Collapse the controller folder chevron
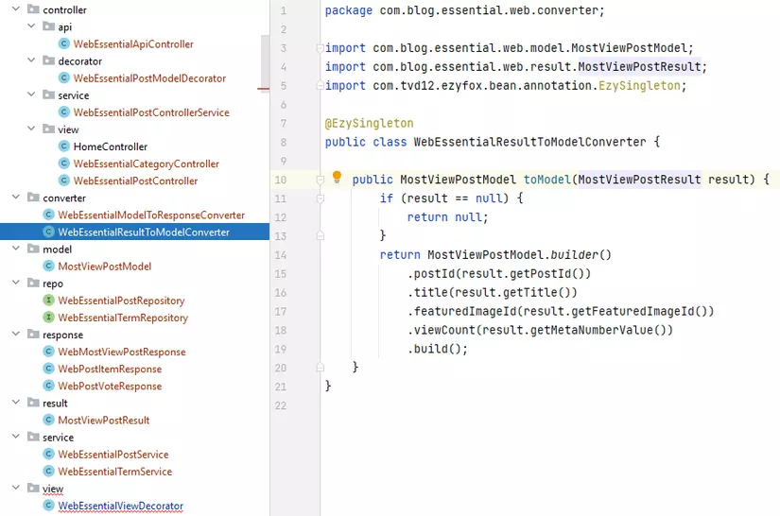780x516 pixels. (x=16, y=9)
